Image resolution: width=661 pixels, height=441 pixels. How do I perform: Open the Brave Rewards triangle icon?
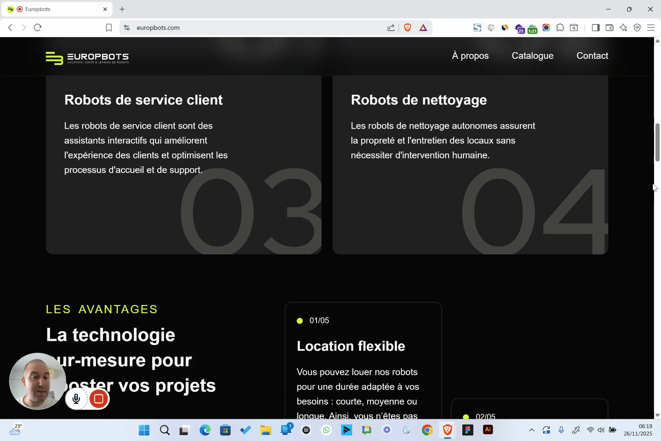423,27
